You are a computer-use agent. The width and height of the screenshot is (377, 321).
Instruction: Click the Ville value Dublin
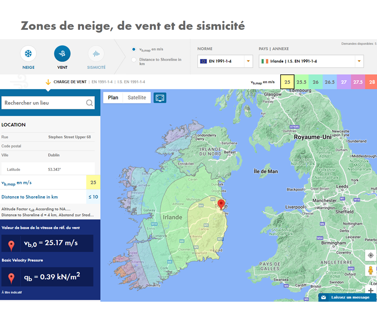(54, 155)
